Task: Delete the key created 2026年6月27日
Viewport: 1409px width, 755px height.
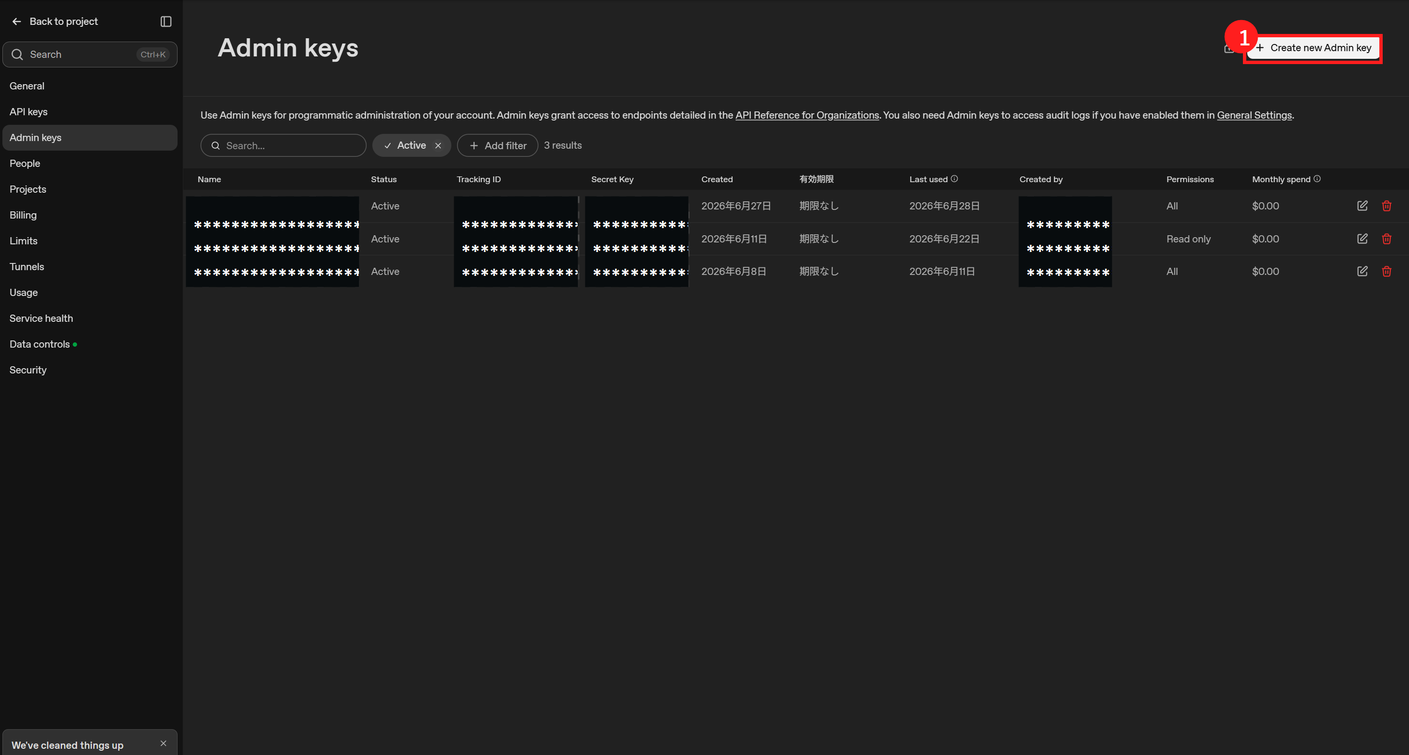Action: 1387,206
